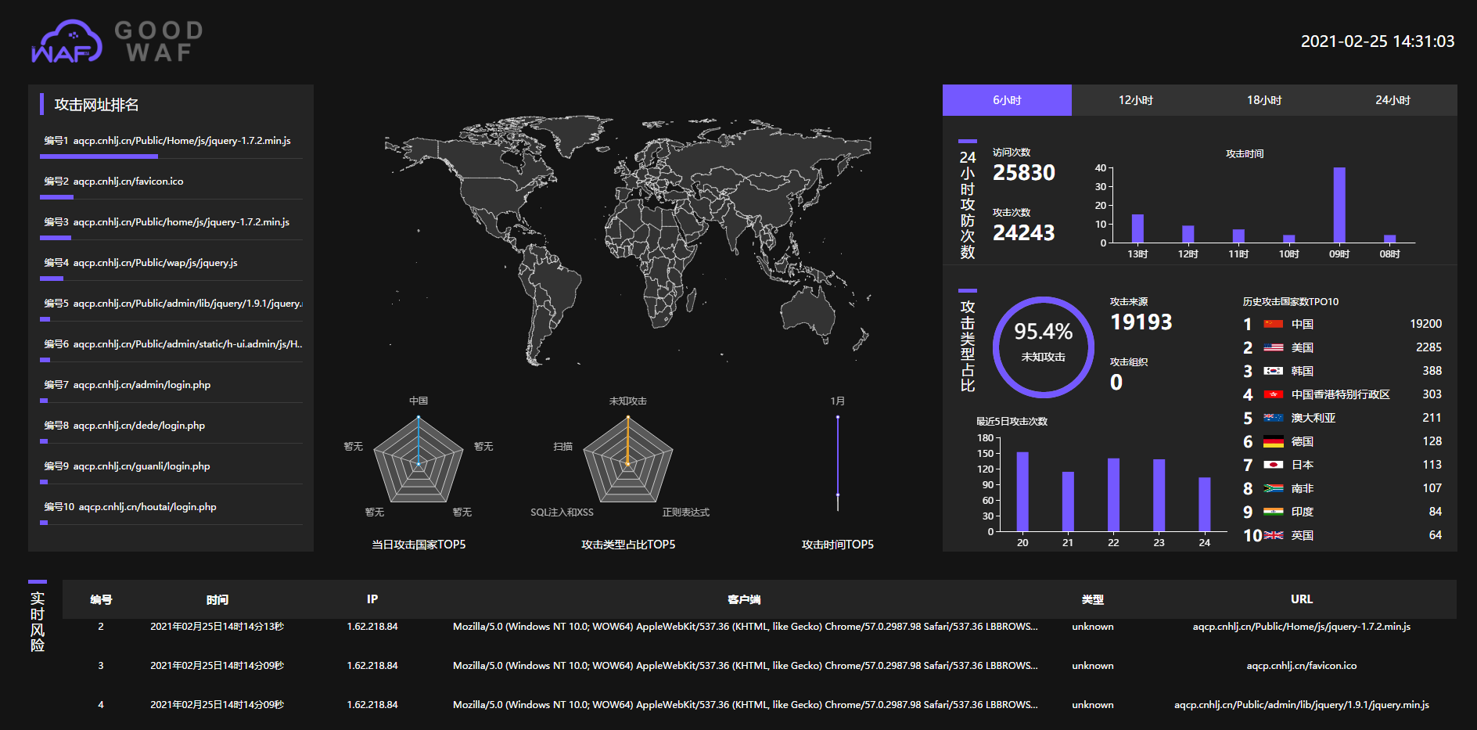
Task: Switch to the 24小时 tab
Action: [1393, 100]
